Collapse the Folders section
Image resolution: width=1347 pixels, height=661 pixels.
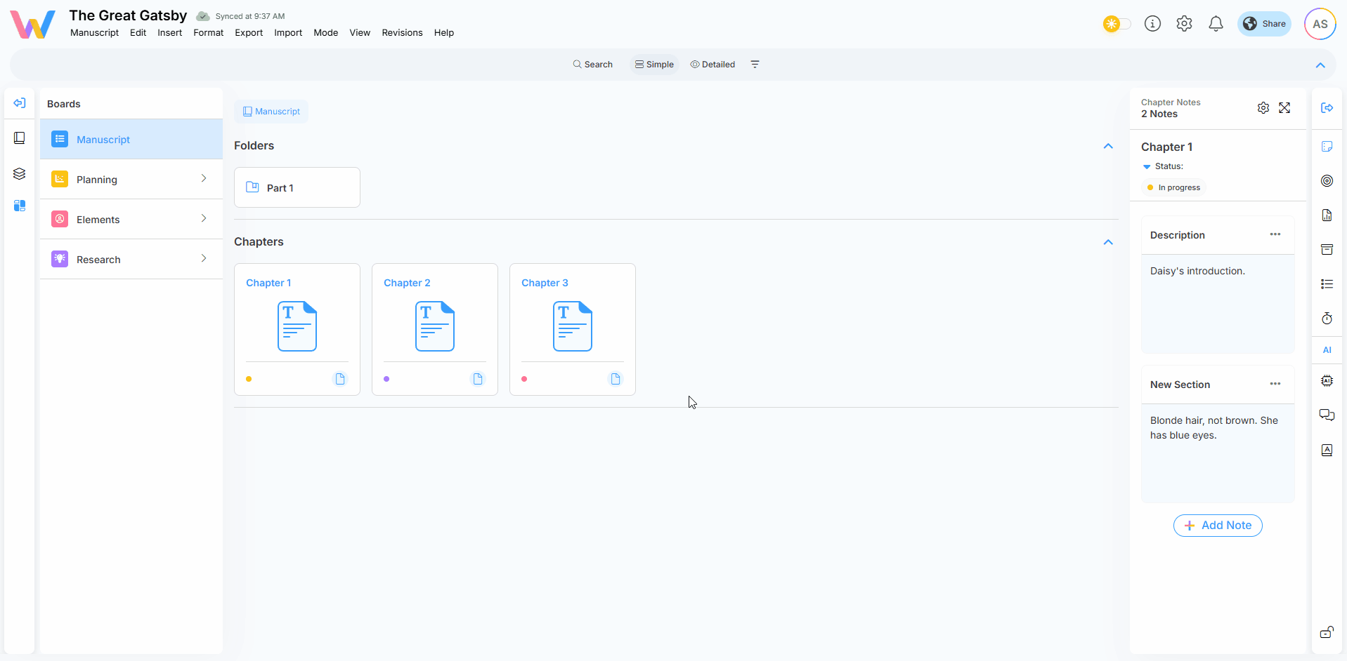click(x=1108, y=146)
